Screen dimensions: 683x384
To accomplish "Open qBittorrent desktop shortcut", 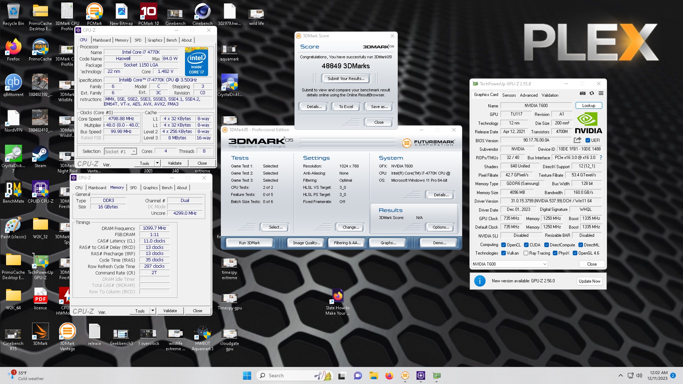I will [x=13, y=85].
